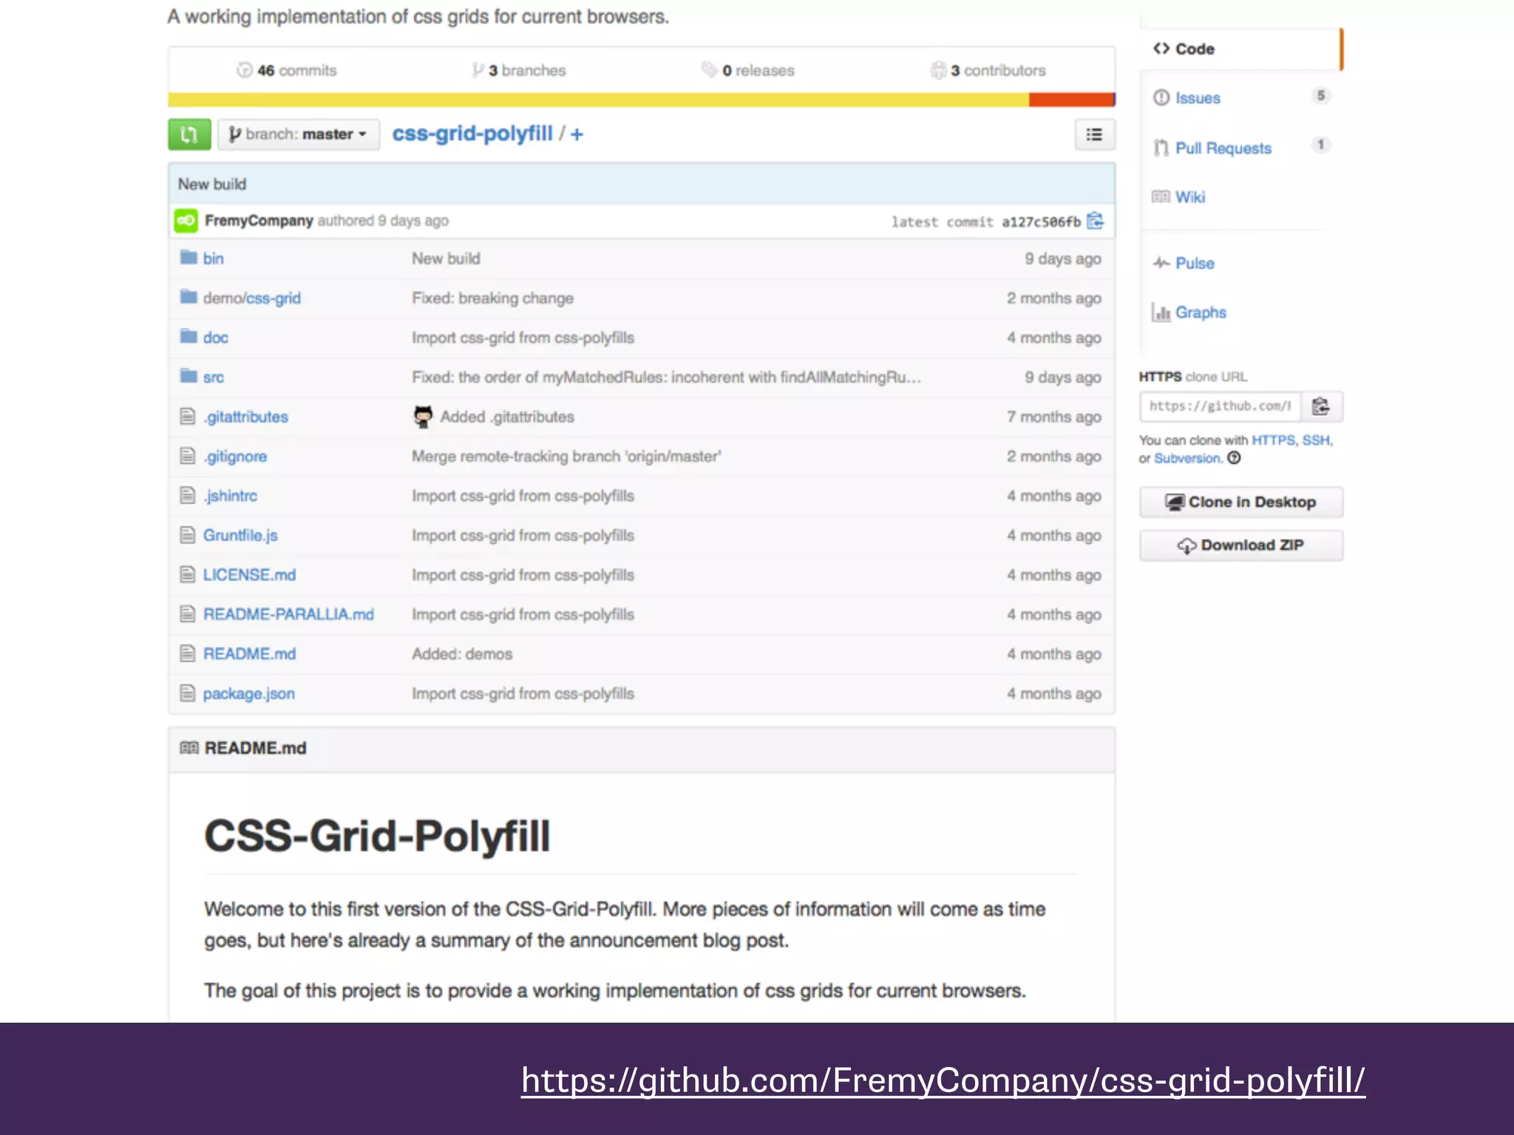Click the README.md panel header
1514x1135 pixels.
click(642, 749)
